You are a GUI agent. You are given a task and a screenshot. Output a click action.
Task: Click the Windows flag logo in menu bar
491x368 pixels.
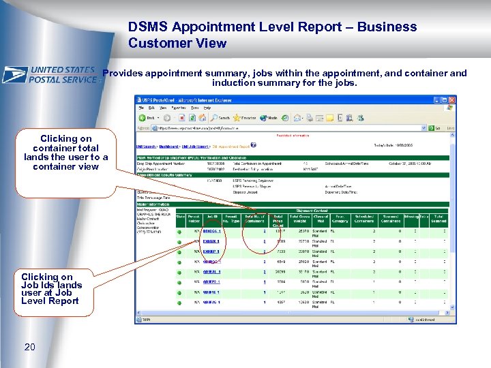point(450,108)
